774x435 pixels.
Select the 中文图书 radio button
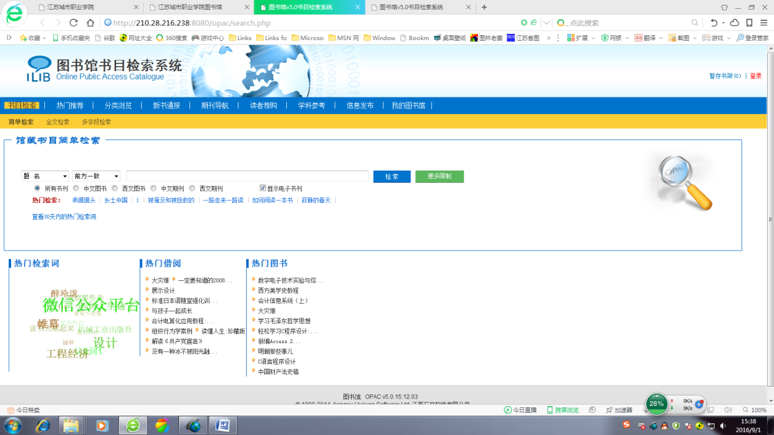[76, 188]
